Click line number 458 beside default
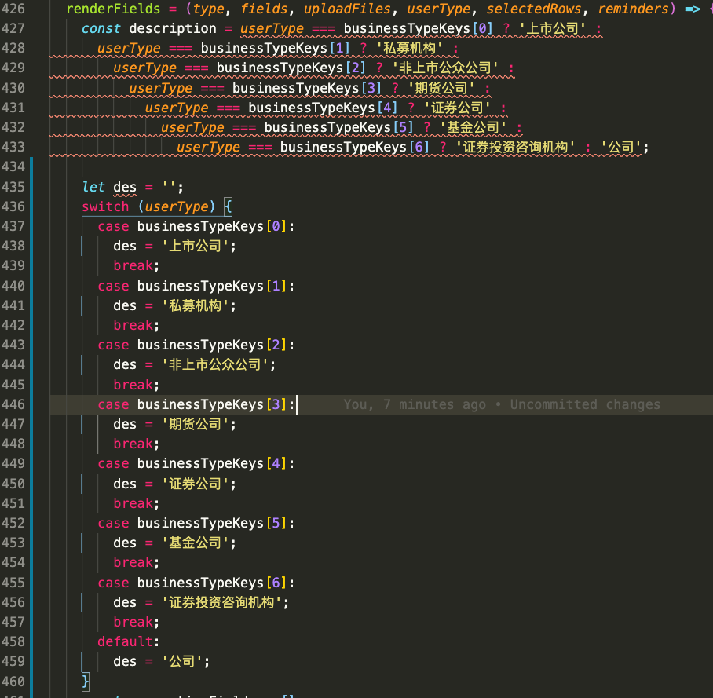Image resolution: width=713 pixels, height=698 pixels. pyautogui.click(x=13, y=641)
